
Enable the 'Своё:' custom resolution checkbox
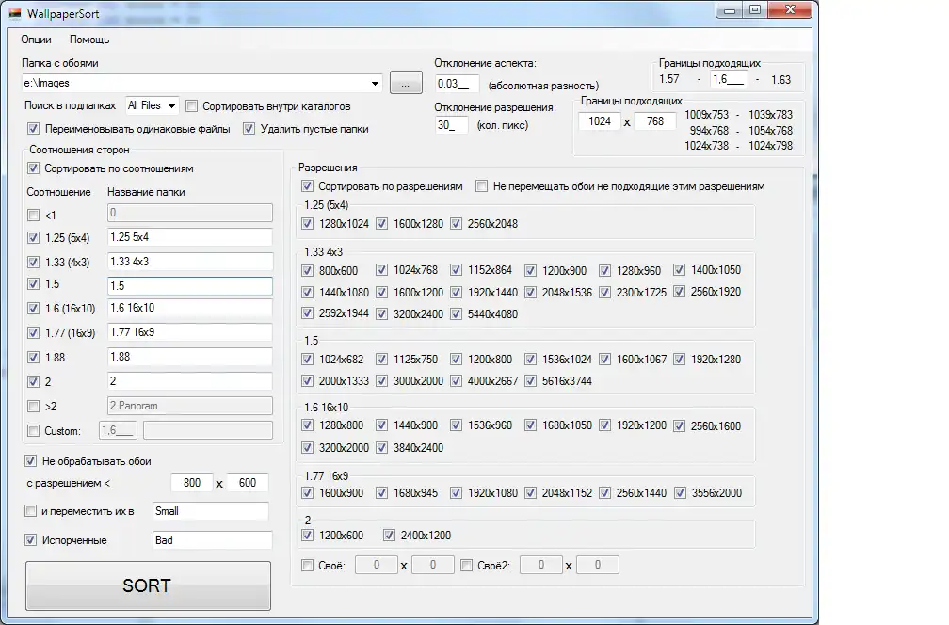308,566
